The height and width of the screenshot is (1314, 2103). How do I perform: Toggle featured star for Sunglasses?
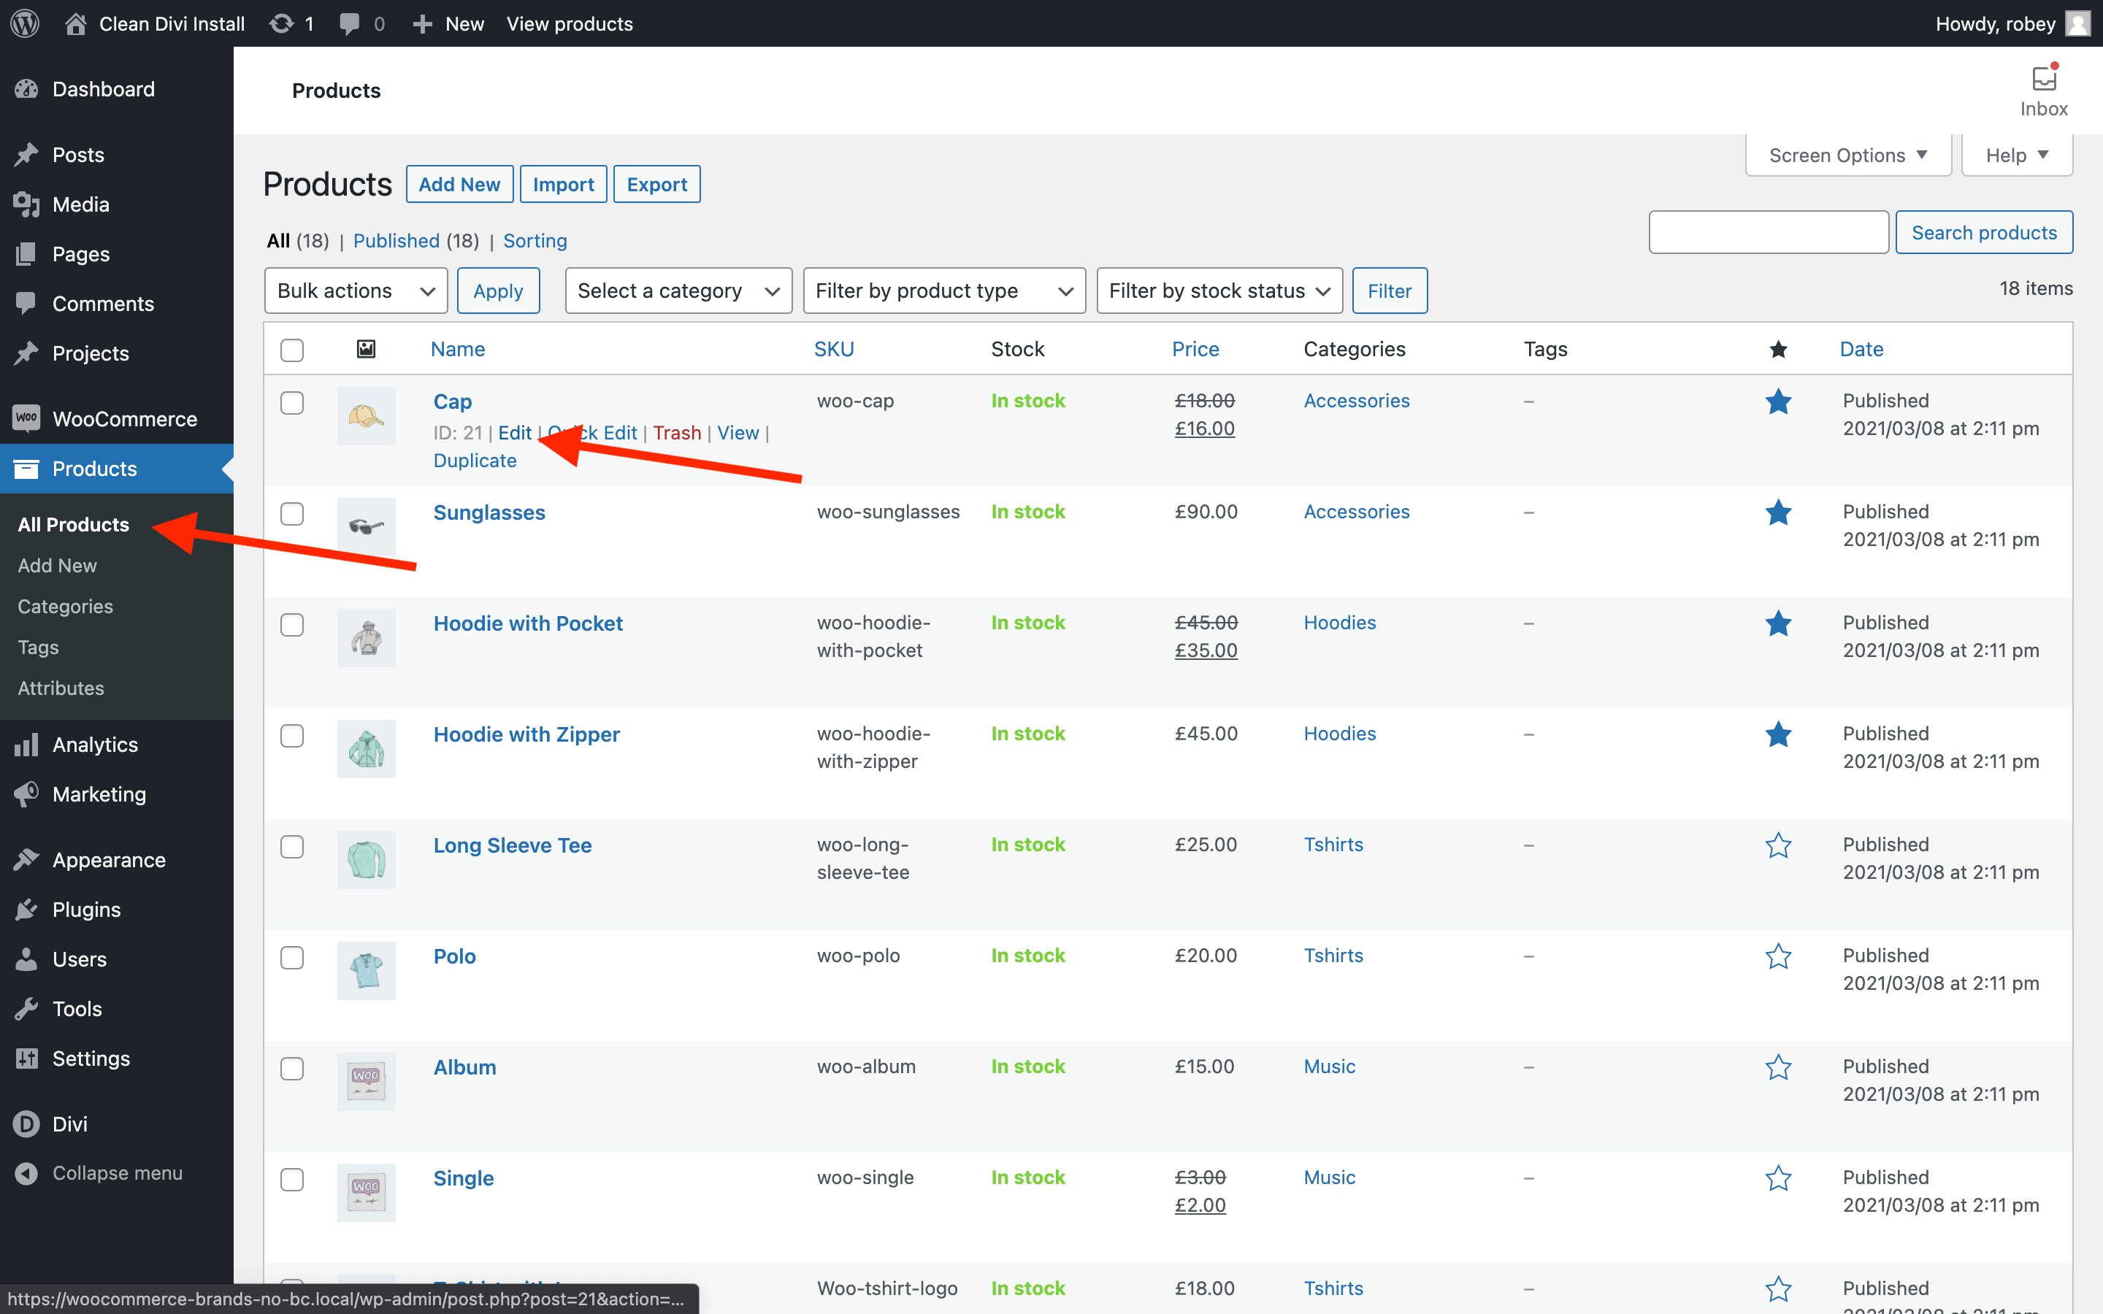(1778, 512)
